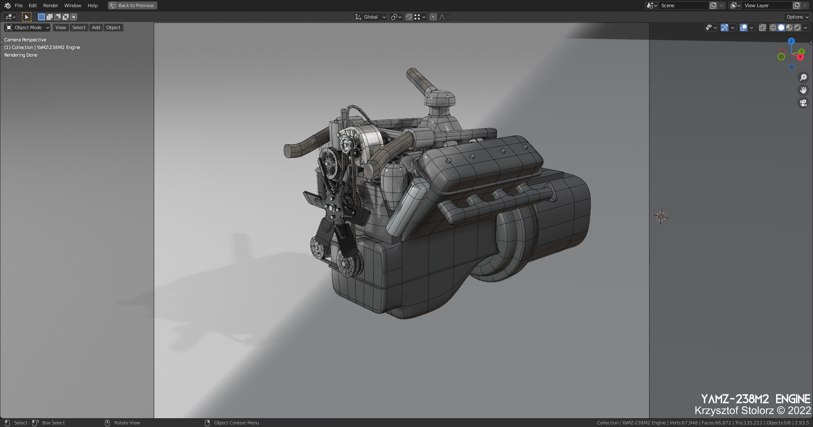The image size is (813, 427).
Task: Toggle X-Ray viewport mode
Action: (762, 28)
